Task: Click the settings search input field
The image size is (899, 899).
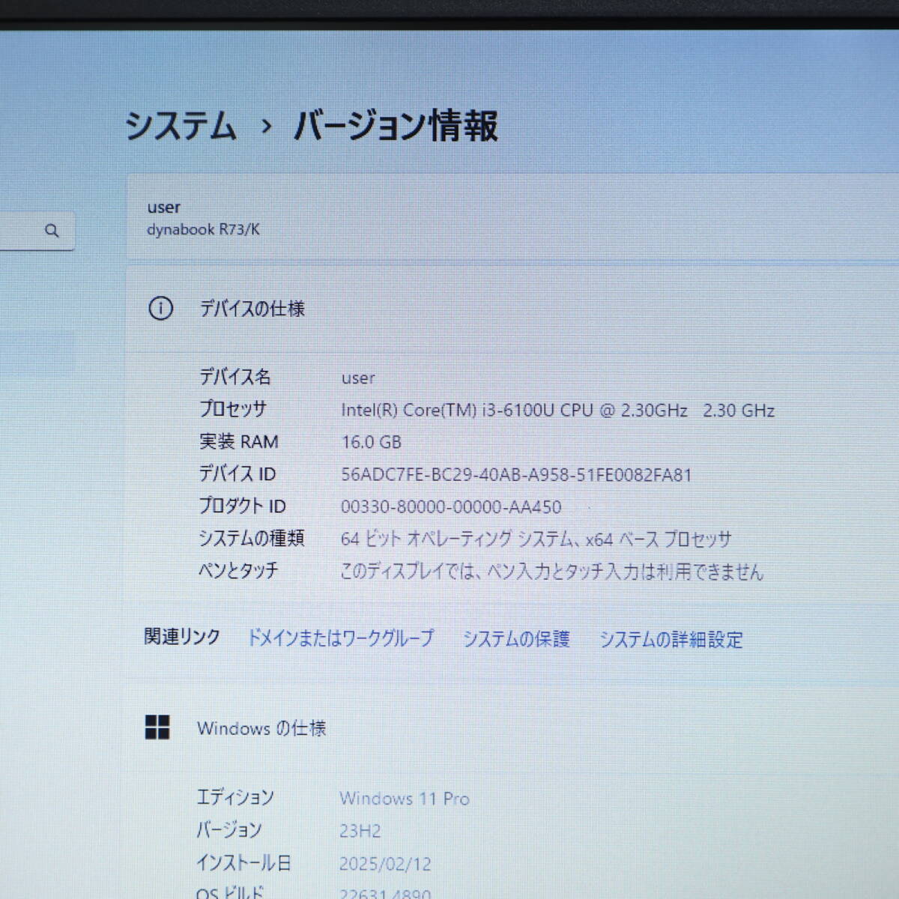Action: pos(37,231)
